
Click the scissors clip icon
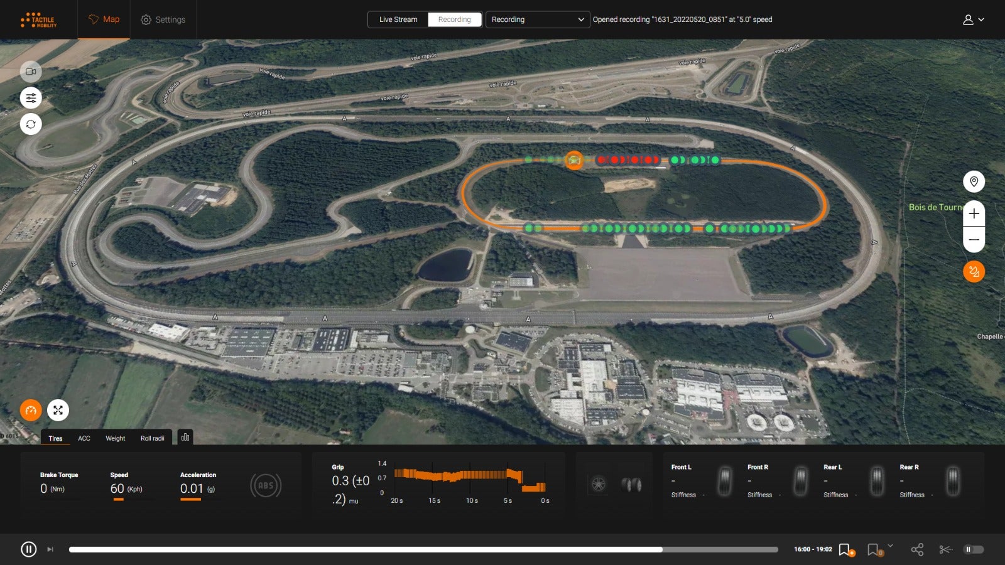point(945,550)
